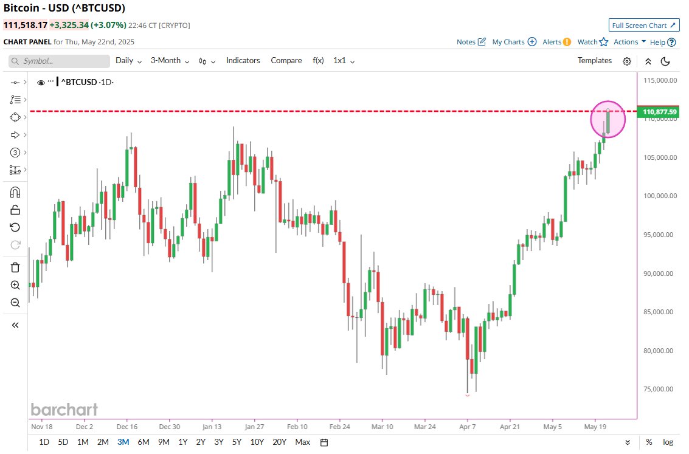The height and width of the screenshot is (454, 689).
Task: Toggle dark mode moon icon
Action: [x=665, y=61]
